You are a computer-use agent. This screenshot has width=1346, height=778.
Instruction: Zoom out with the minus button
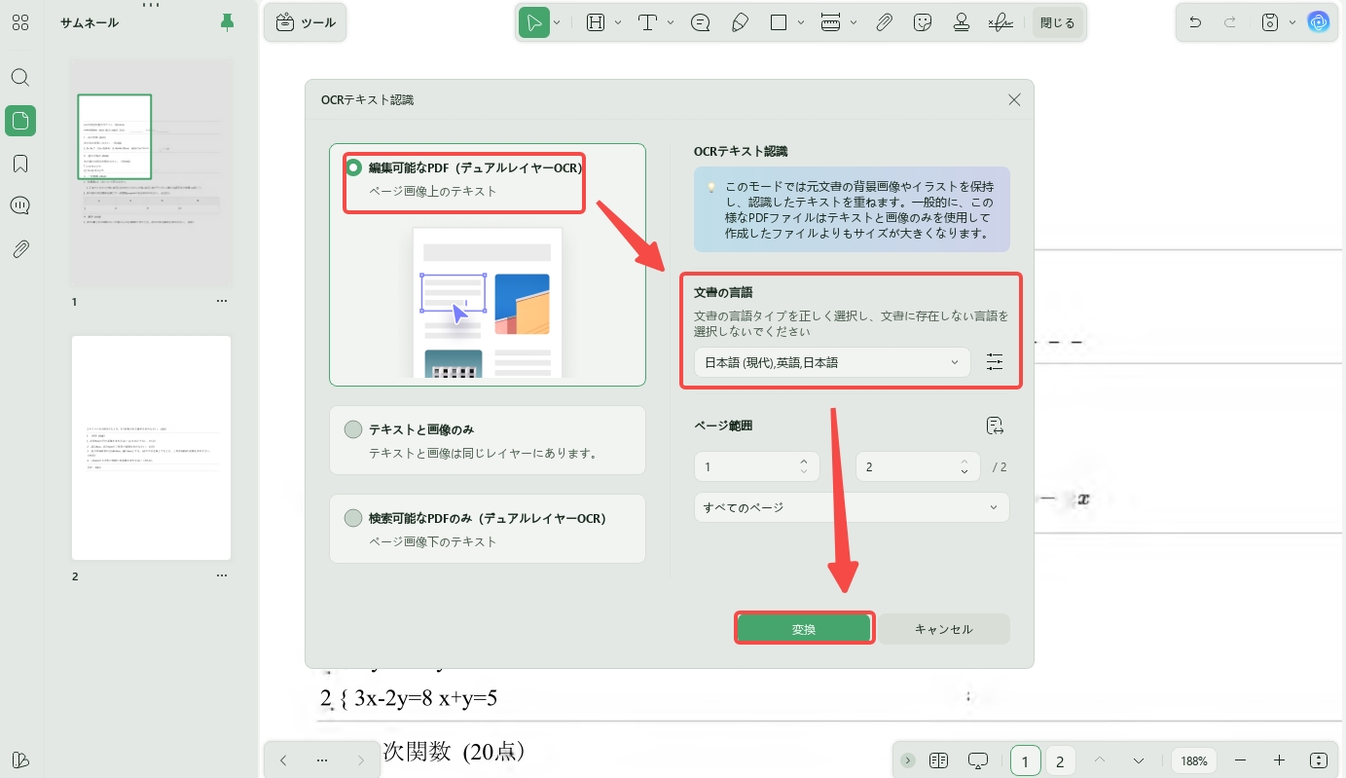tap(1240, 760)
